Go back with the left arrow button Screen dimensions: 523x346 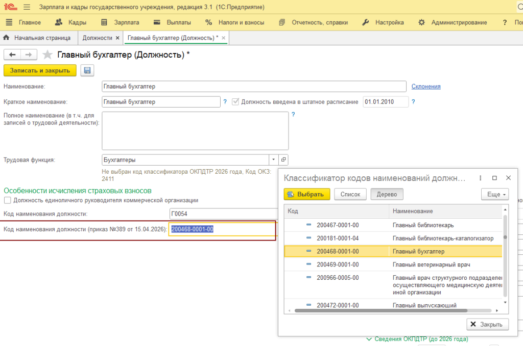[12, 55]
